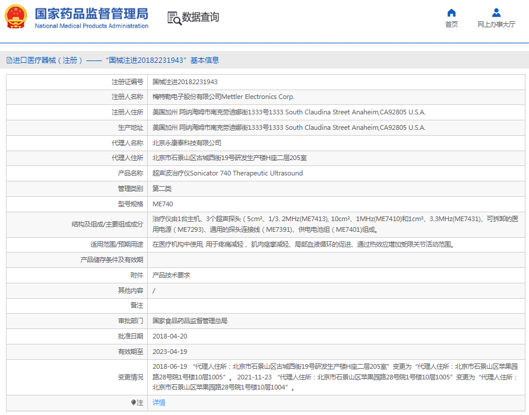Click the 有效期至 row label
This screenshot has height=415, width=529.
point(131,352)
